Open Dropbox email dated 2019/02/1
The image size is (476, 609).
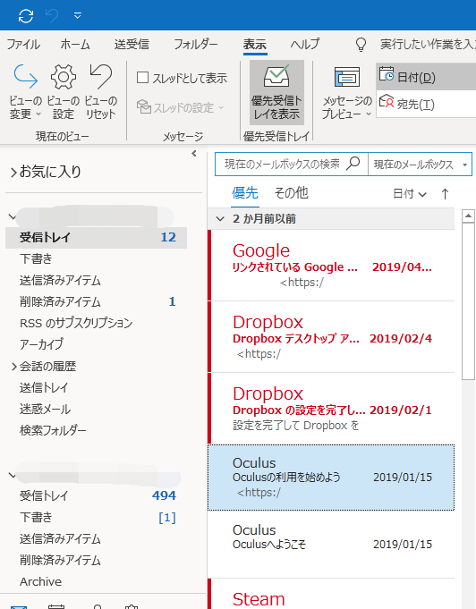[332, 408]
